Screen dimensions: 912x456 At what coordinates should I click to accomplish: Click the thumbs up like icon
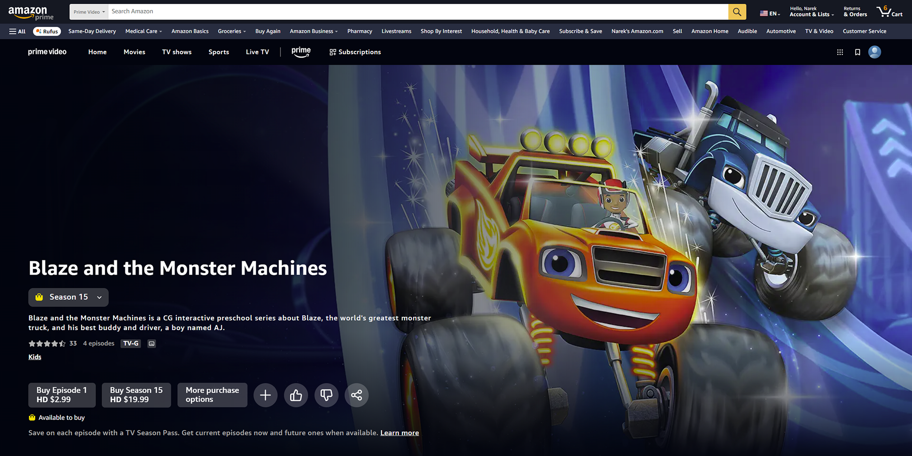click(x=296, y=395)
